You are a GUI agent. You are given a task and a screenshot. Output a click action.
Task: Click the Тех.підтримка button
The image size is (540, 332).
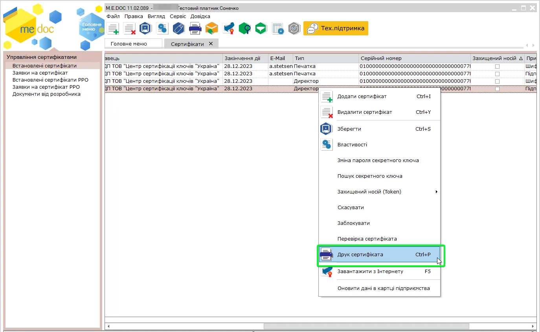coord(336,28)
